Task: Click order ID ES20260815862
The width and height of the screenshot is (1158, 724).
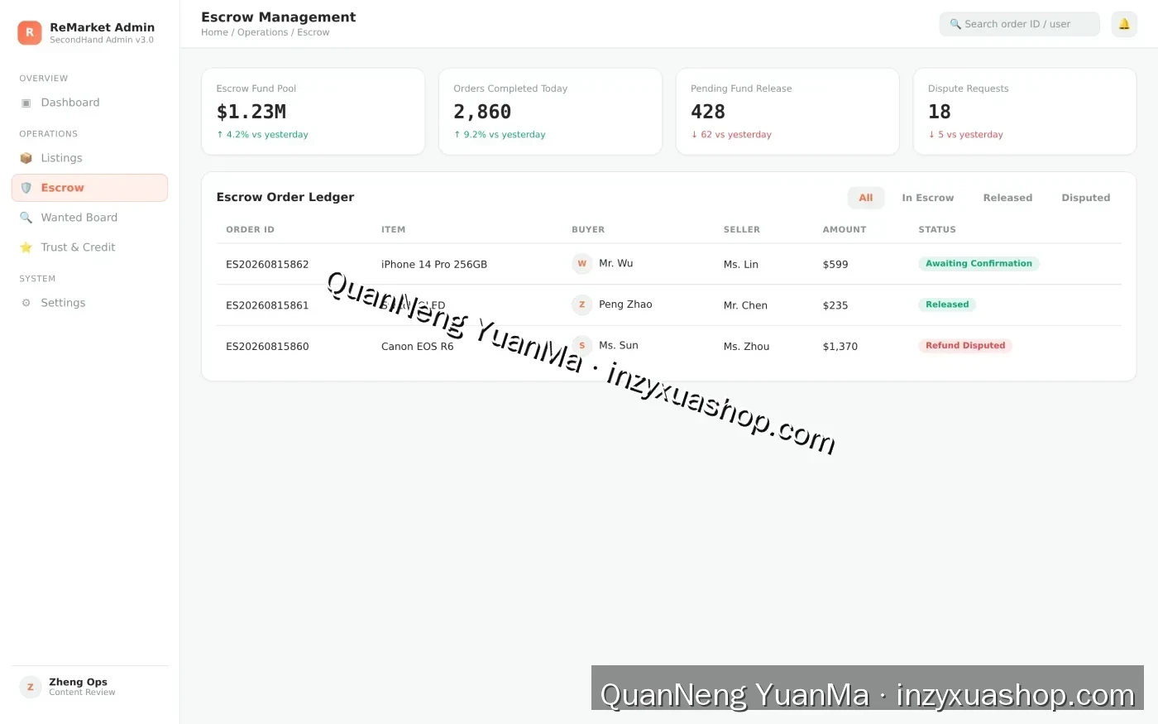Action: pyautogui.click(x=267, y=265)
